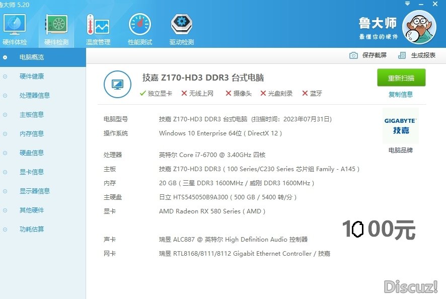Click the 英特尔 Core i7-6700 processor value
The height and width of the screenshot is (299, 446).
(x=212, y=155)
